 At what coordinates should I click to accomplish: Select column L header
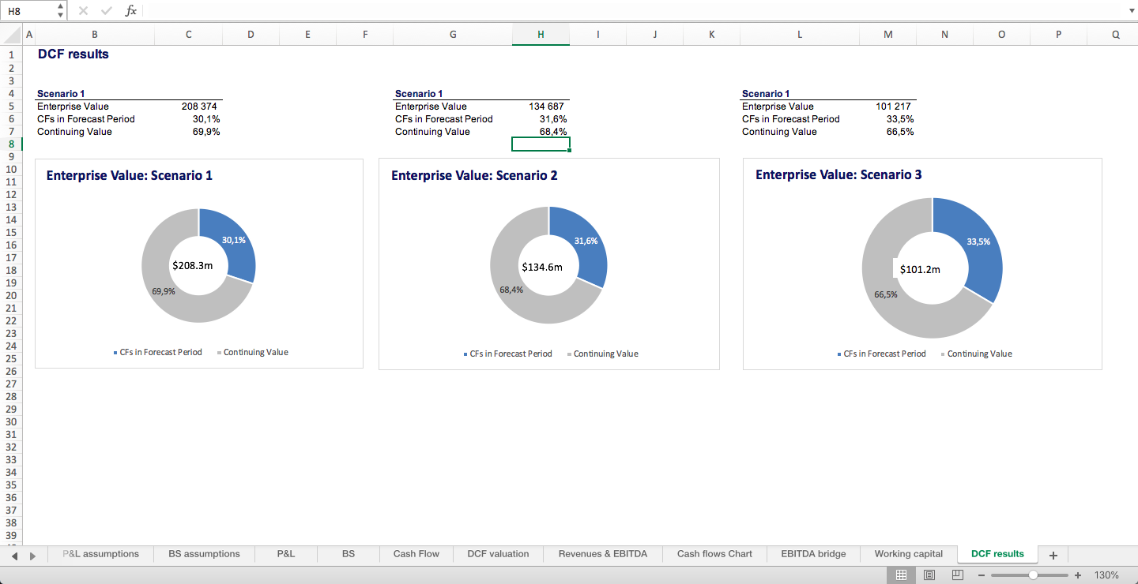800,35
